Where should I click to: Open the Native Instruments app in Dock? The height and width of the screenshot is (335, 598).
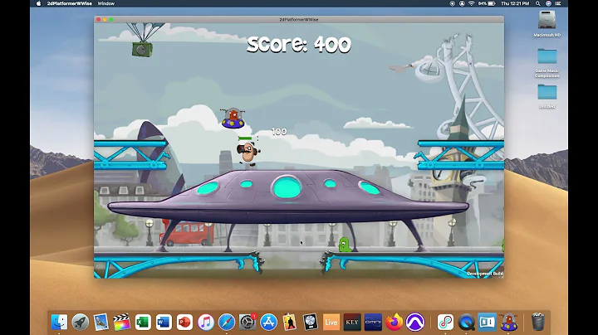(x=487, y=322)
